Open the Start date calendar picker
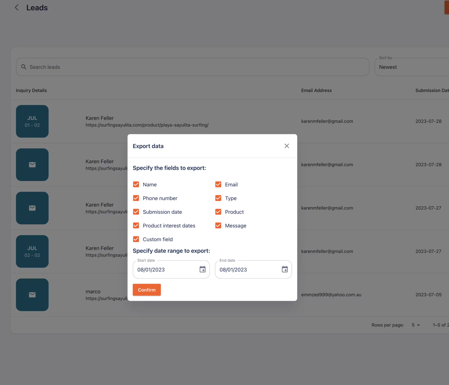This screenshot has width=449, height=385. pos(202,269)
